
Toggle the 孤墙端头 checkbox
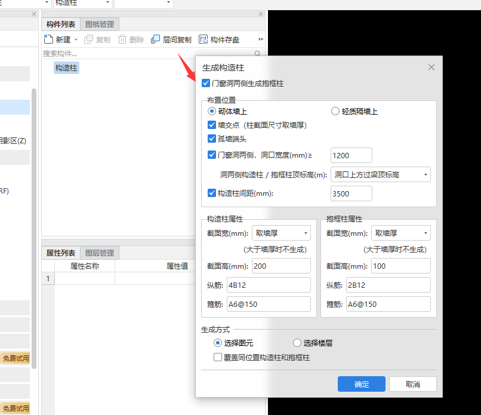[x=212, y=139]
